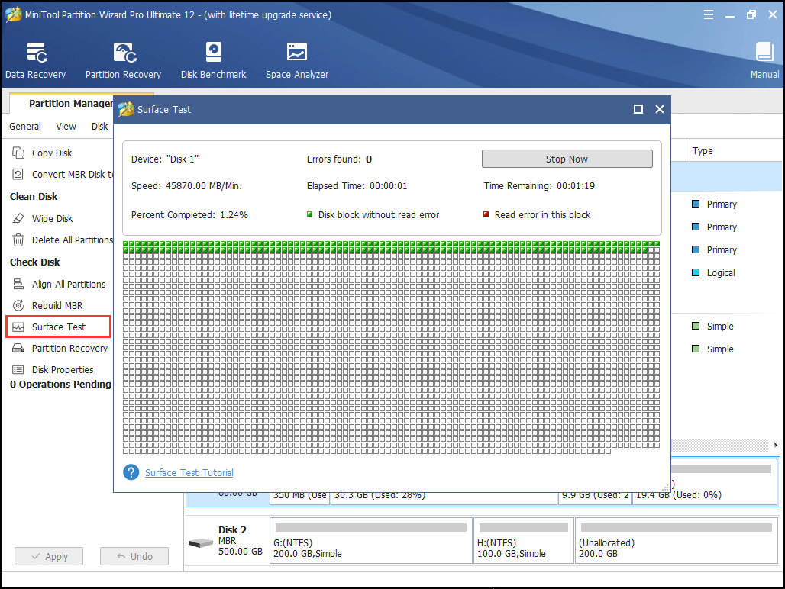Select the Partition Recovery toolbar icon
This screenshot has width=785, height=589.
pos(123,60)
